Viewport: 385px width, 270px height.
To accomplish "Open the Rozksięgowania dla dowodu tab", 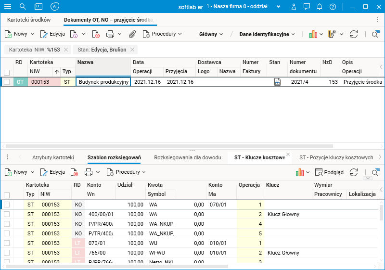I will pos(187,157).
